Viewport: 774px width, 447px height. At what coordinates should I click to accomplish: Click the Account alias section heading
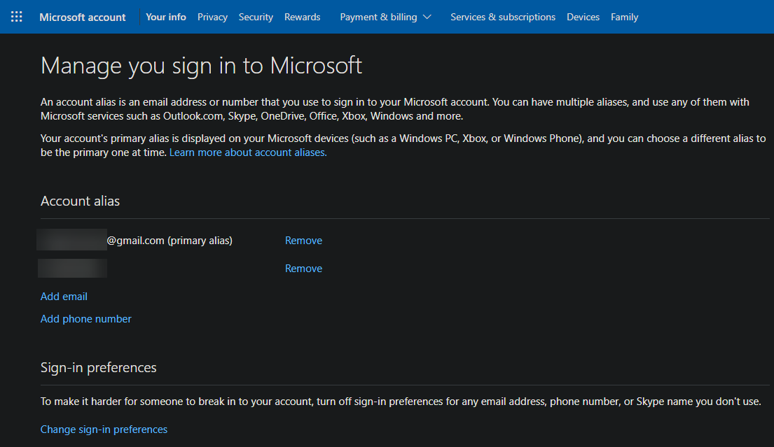(80, 201)
